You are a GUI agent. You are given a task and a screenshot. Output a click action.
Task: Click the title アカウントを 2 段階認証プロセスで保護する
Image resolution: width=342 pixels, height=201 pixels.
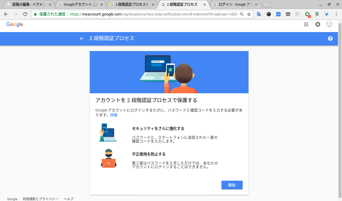pyautogui.click(x=146, y=100)
